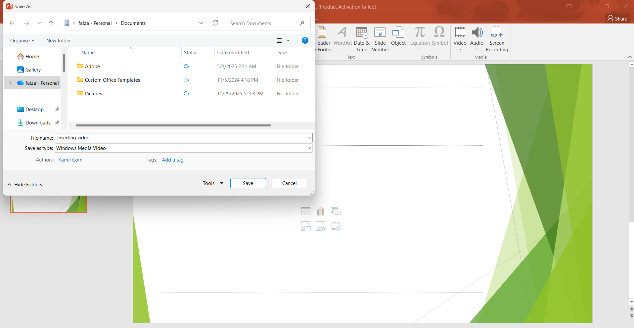Screen dimensions: 634x328
Task: Insert Symbol in PowerPoint ribbon
Action: click(439, 36)
